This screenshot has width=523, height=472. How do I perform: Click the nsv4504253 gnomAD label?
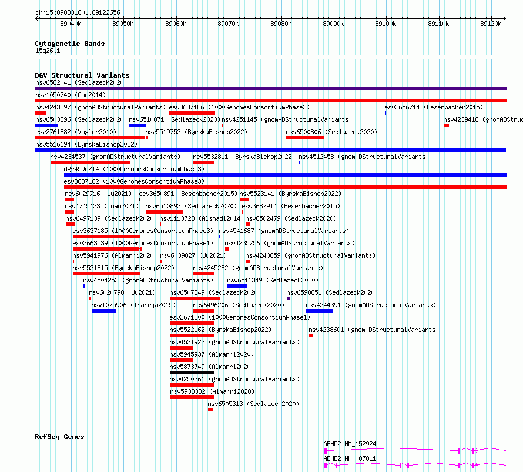pyautogui.click(x=148, y=280)
